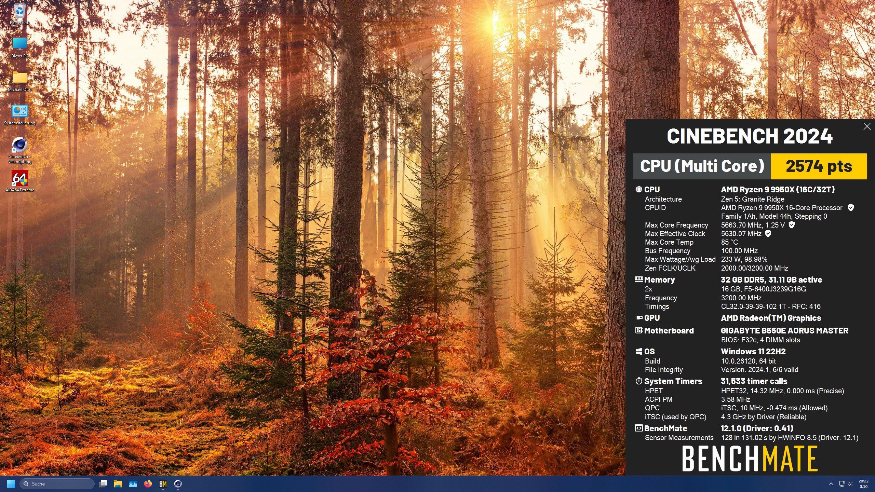Click CL32.0-39-39-102 1T timings value

[x=771, y=306]
